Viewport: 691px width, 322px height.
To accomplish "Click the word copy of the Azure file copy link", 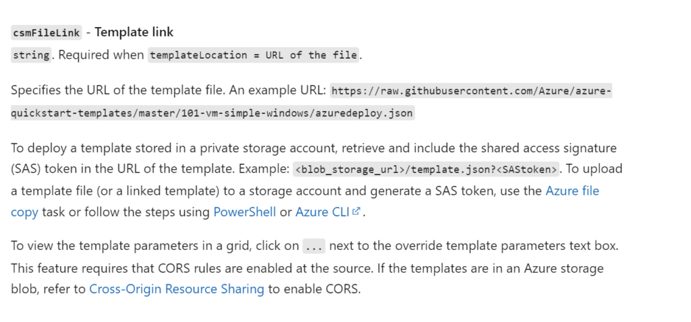I will pos(25,212).
